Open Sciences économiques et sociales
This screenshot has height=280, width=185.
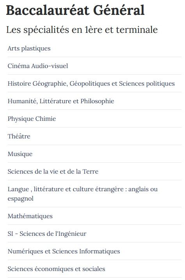coord(94,269)
